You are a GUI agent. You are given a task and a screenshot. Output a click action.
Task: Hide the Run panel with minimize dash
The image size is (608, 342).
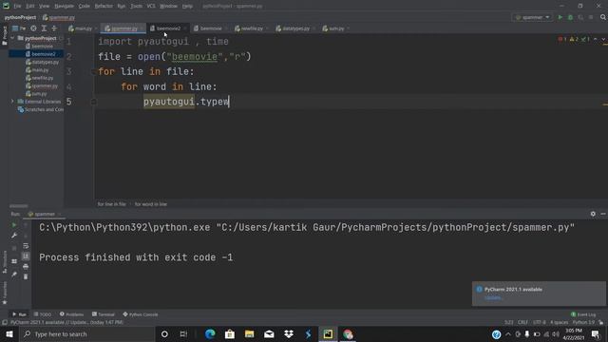[603, 214]
